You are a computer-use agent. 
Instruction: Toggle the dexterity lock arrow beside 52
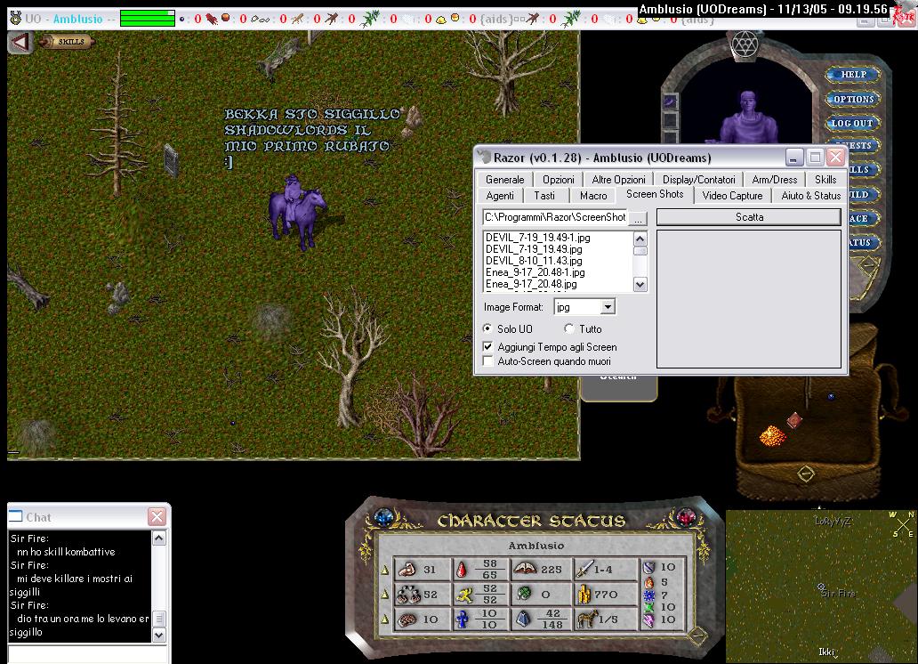[x=385, y=595]
